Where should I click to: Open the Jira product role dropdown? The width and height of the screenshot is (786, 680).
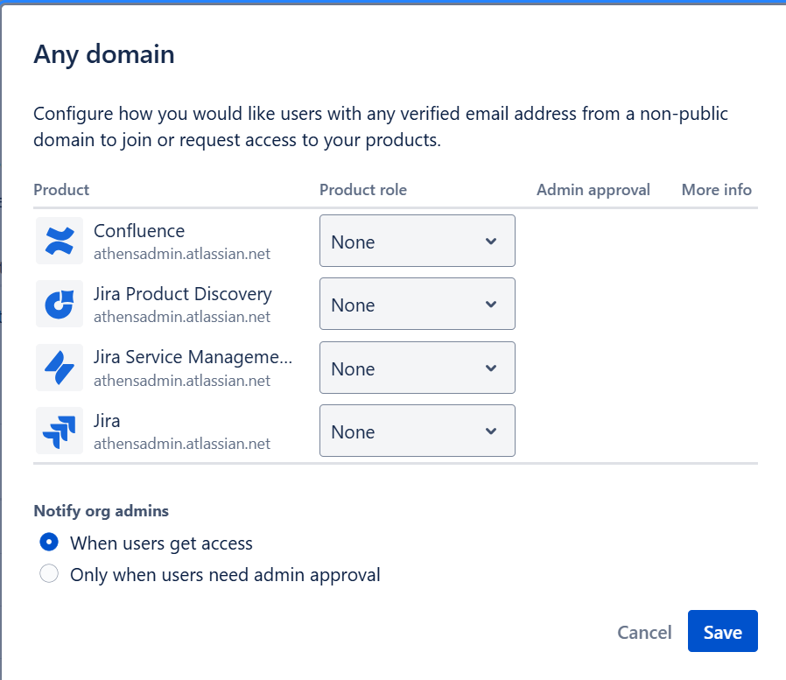[x=417, y=431]
